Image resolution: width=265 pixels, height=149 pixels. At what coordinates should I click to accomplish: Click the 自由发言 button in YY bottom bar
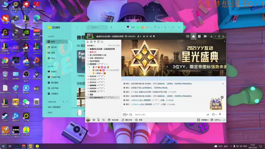click(x=113, y=120)
